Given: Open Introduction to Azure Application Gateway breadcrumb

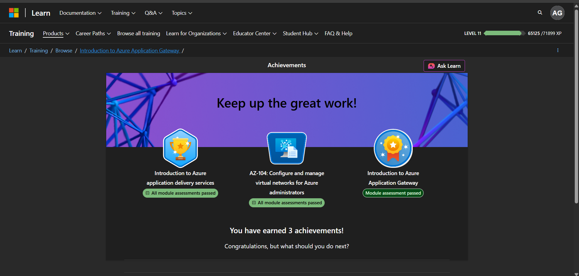Looking at the screenshot, I should pos(130,51).
